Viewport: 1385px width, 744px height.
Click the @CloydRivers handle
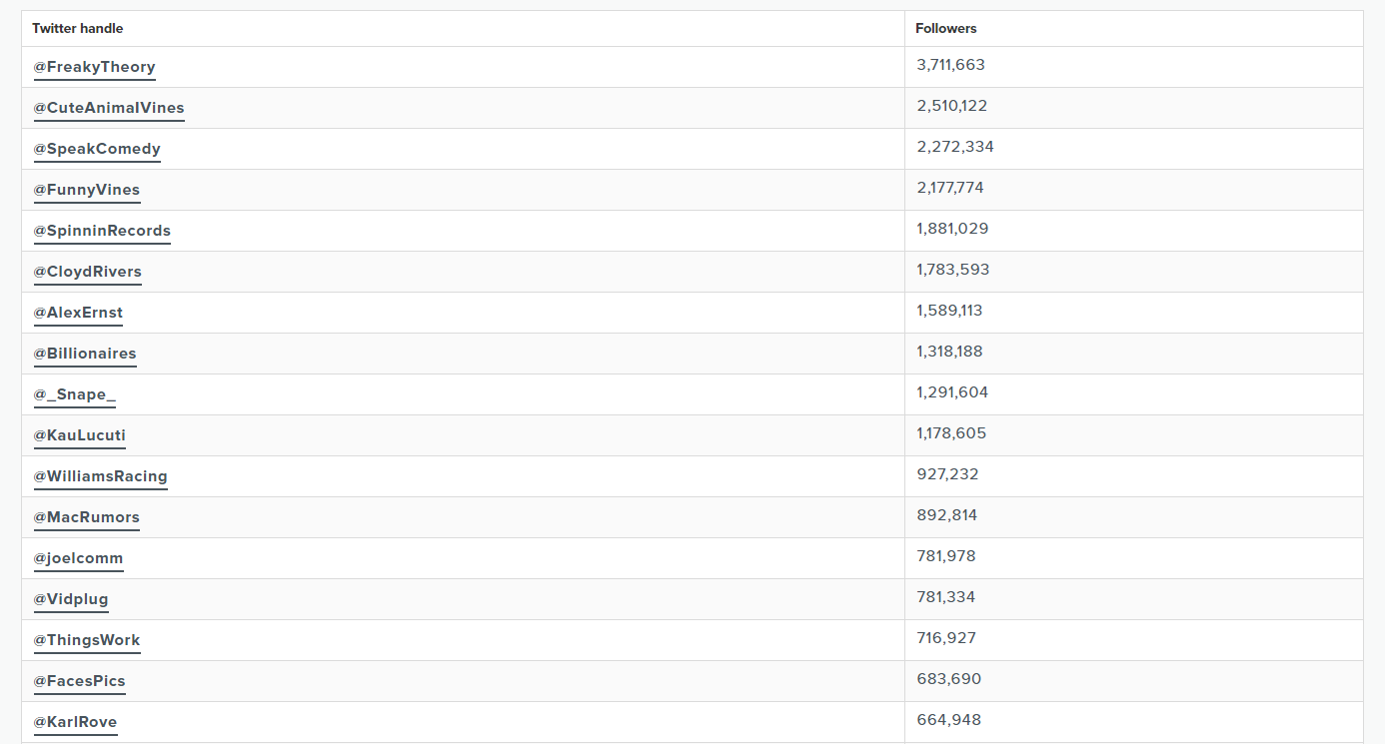[x=88, y=272]
